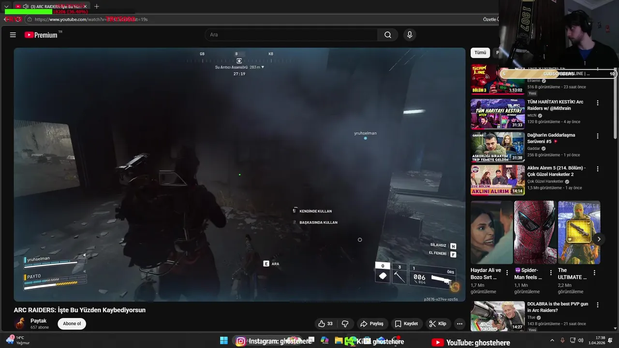Open Windows Start menu
Screen dimensions: 619x348
pos(224,341)
